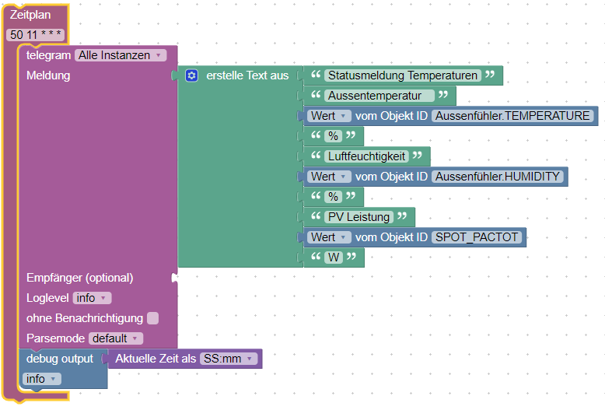The image size is (605, 410).
Task: Select object ID 'Aussenfühler.TEMPERATURE'
Action: tap(512, 116)
